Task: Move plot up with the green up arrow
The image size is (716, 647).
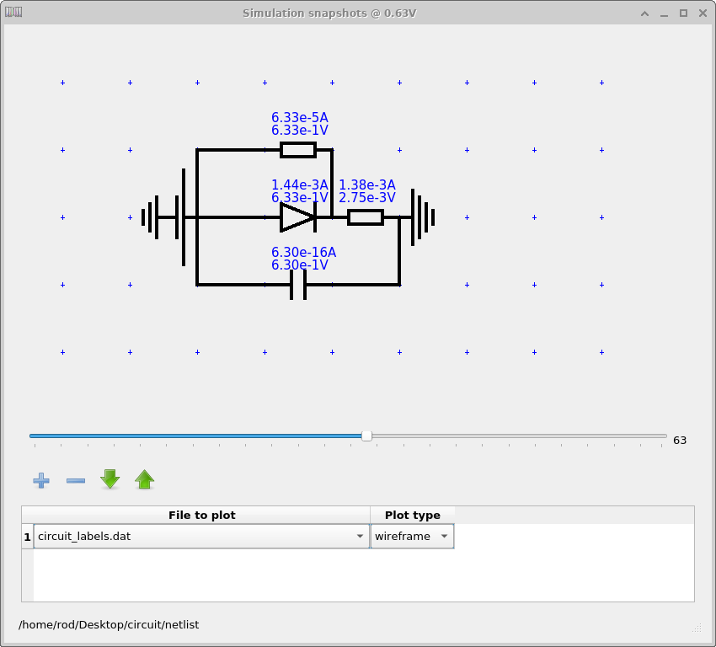Action: 144,479
